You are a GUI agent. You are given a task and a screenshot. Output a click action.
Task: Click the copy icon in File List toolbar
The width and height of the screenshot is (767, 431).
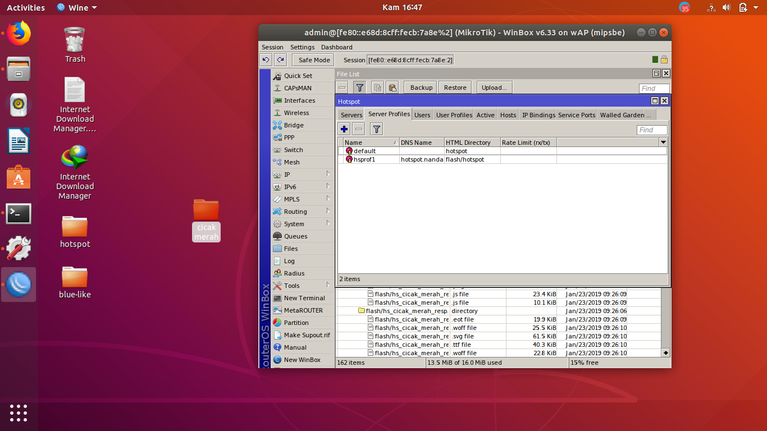click(378, 88)
